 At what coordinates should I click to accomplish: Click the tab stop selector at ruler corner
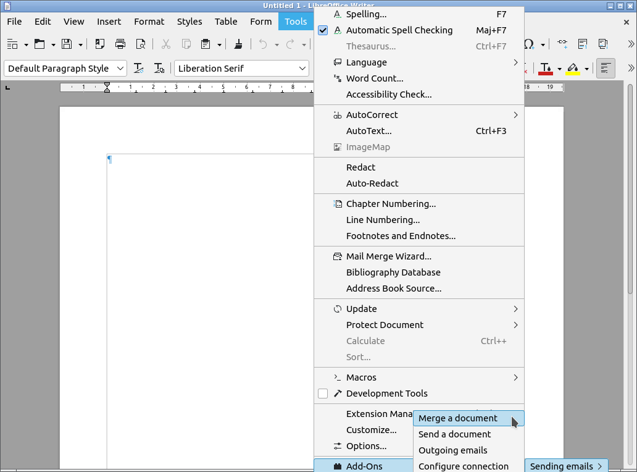(x=7, y=87)
